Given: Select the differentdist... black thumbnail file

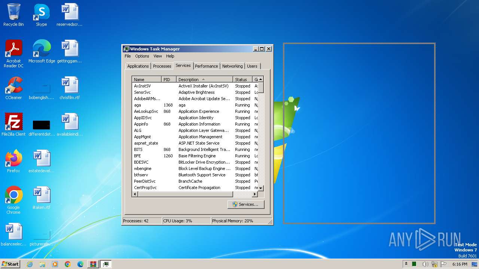Looking at the screenshot, I should pyautogui.click(x=42, y=128).
